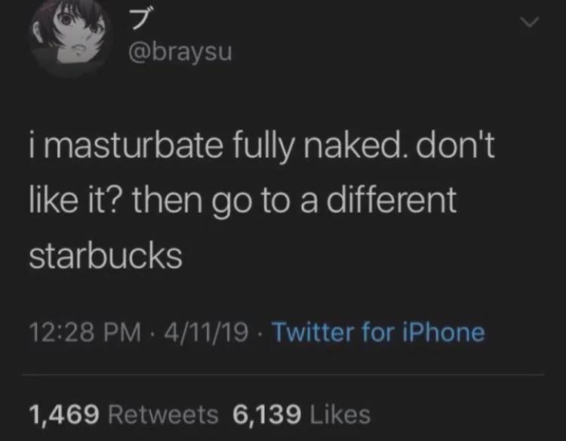Expand the tweet options chevron
Viewport: 566px width, 441px height.
[531, 23]
